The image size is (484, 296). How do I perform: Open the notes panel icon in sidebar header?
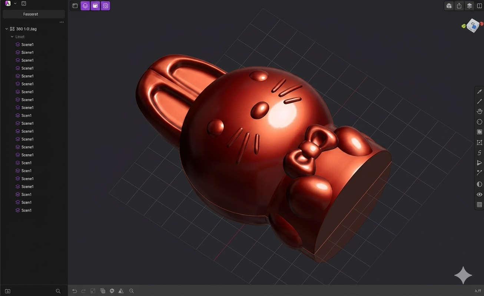coord(24,3)
